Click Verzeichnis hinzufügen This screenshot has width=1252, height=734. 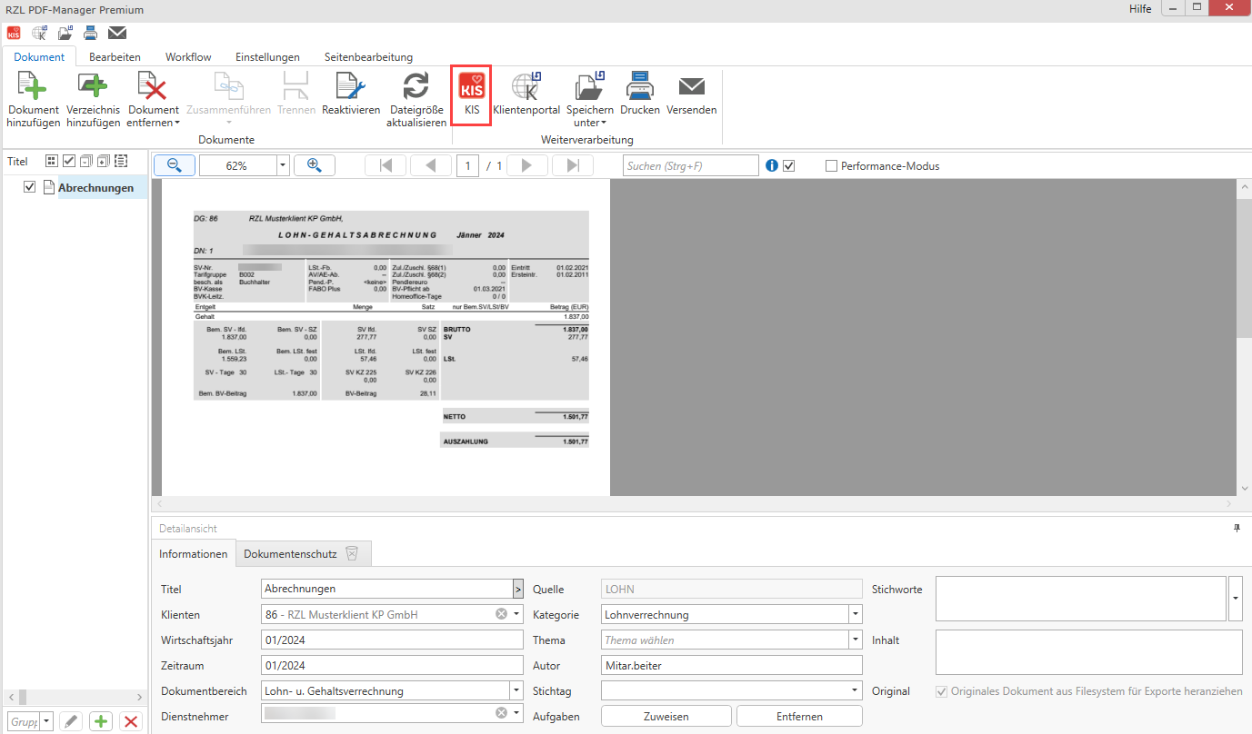(93, 94)
